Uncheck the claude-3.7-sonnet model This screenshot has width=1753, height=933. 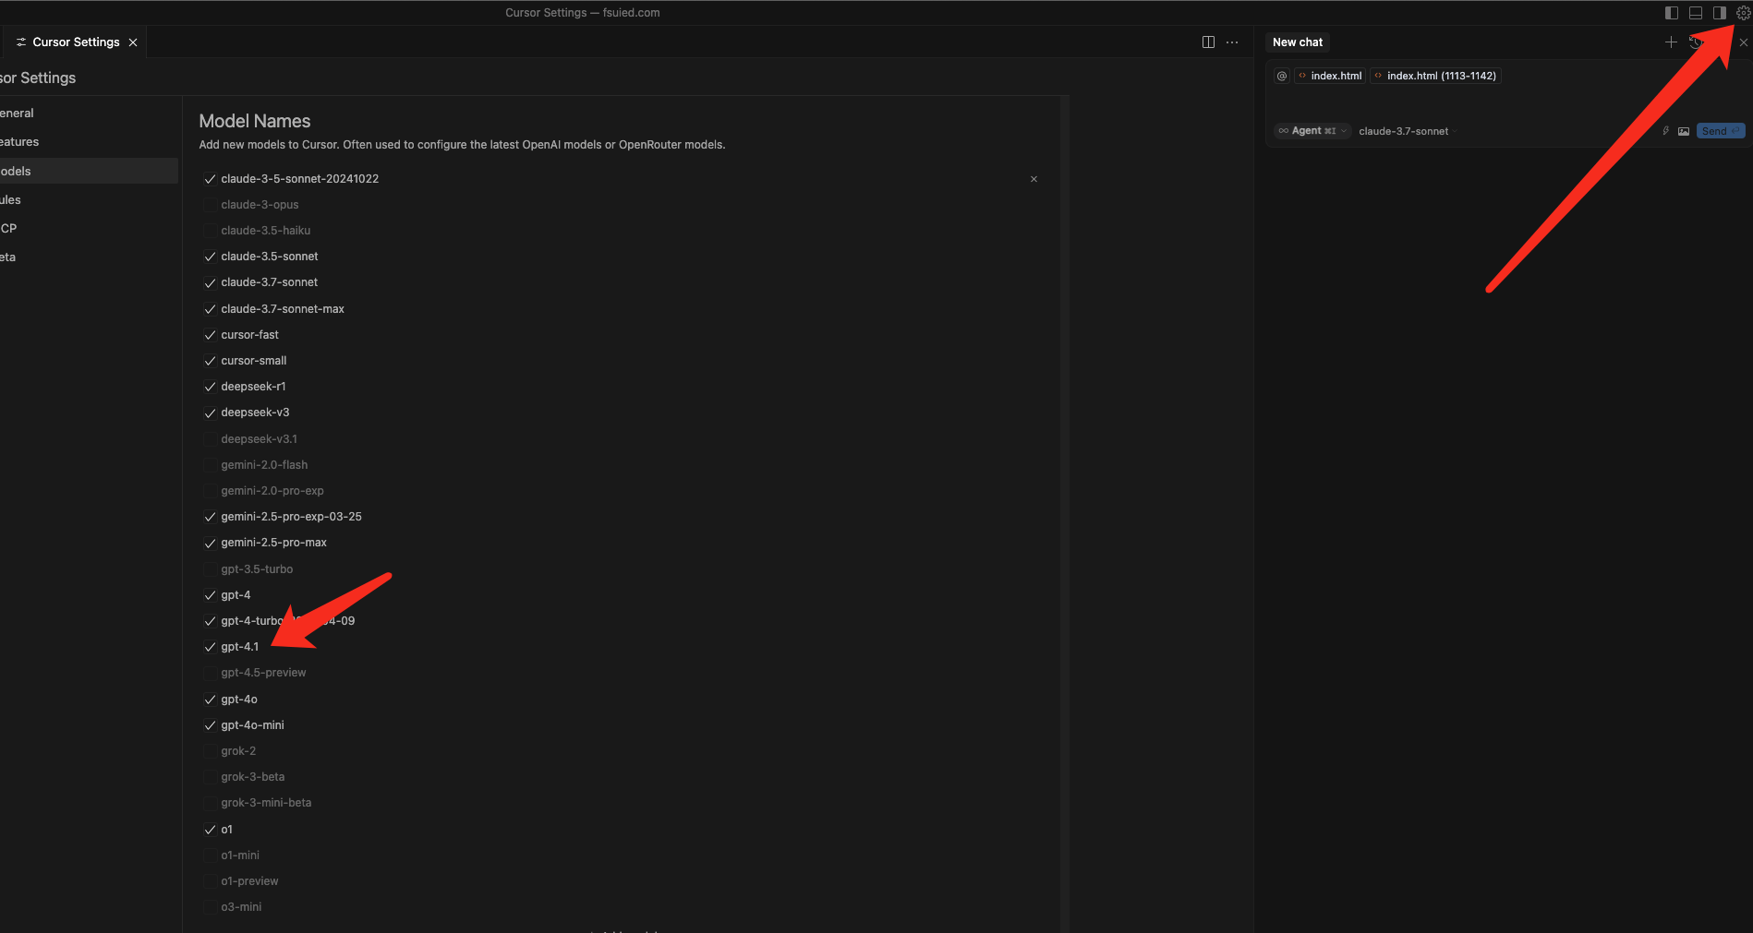210,282
